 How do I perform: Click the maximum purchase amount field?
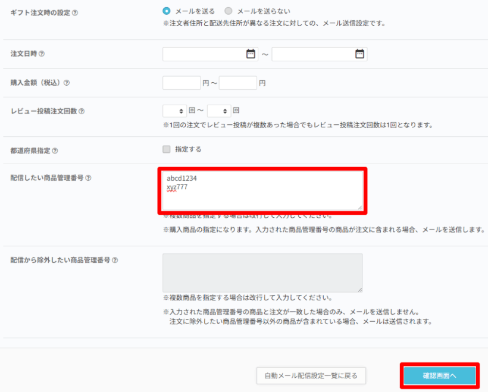237,83
